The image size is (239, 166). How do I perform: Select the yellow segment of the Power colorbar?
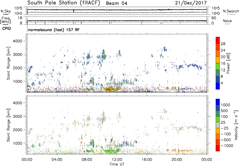tap(218, 60)
